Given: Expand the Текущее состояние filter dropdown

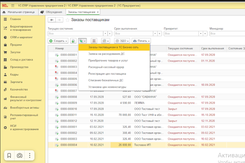Looking at the screenshot, I should coord(105,33).
